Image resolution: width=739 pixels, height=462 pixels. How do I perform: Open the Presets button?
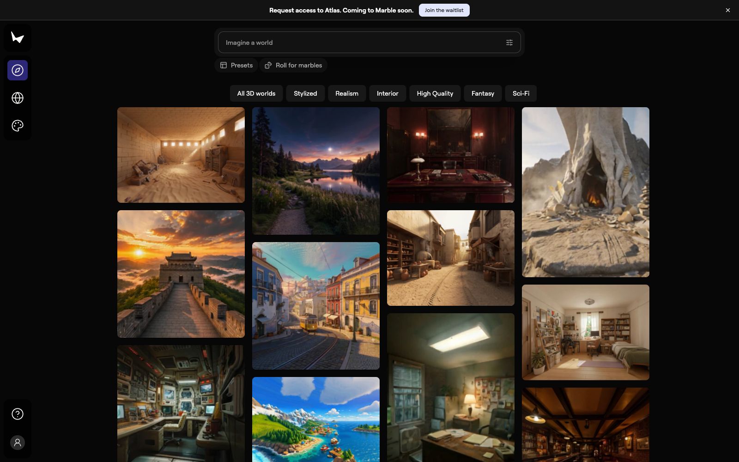236,65
